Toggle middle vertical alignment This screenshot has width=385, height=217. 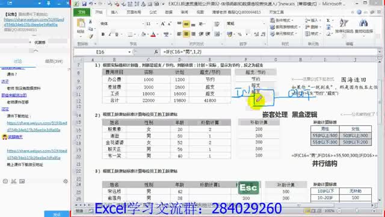[x=186, y=24]
